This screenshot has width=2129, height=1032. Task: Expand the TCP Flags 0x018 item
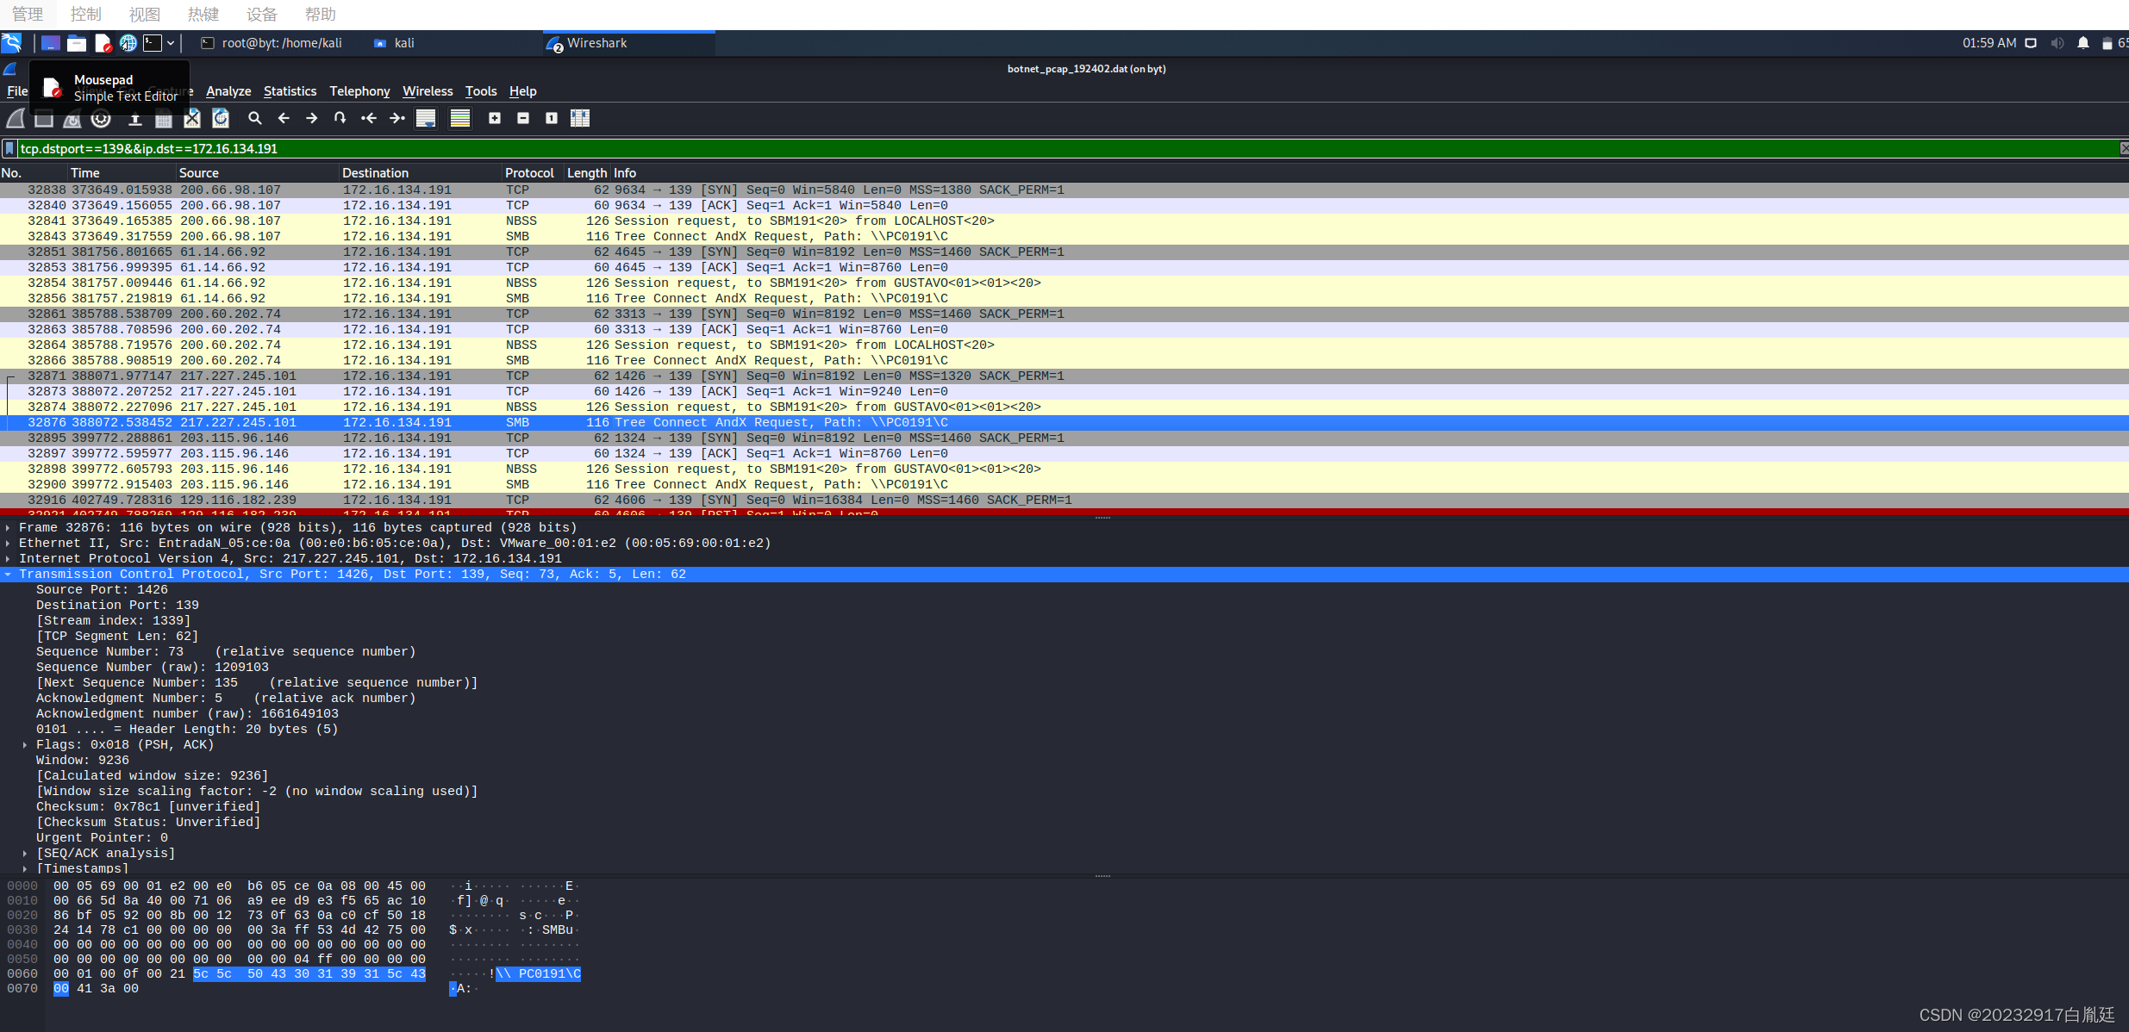click(25, 744)
